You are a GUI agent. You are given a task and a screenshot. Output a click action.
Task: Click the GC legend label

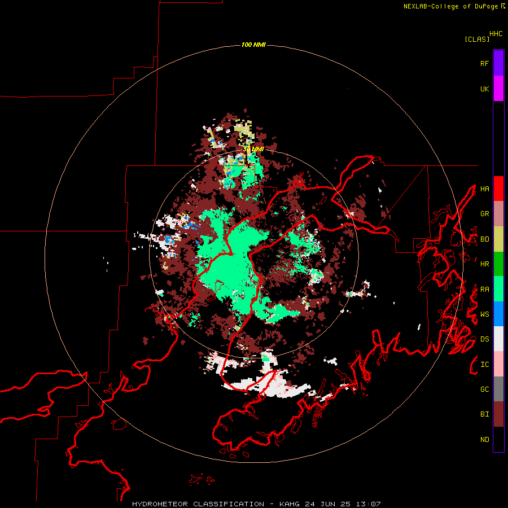[484, 389]
